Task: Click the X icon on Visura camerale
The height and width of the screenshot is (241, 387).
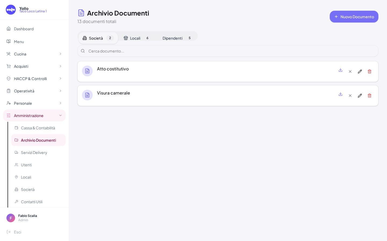Action: point(350,96)
